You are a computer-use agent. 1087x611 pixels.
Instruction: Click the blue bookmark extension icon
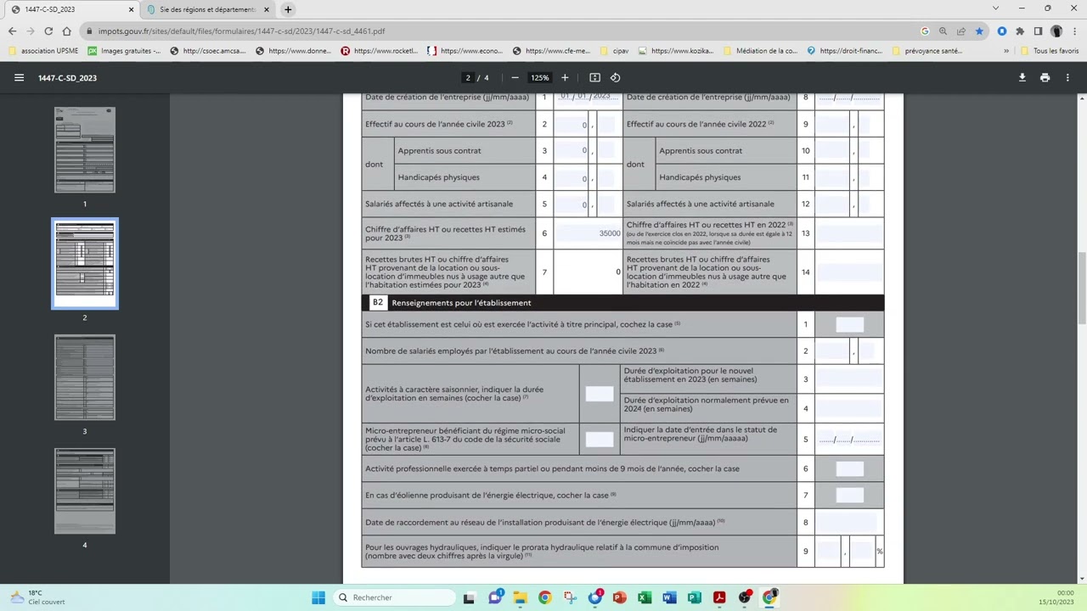[1002, 31]
